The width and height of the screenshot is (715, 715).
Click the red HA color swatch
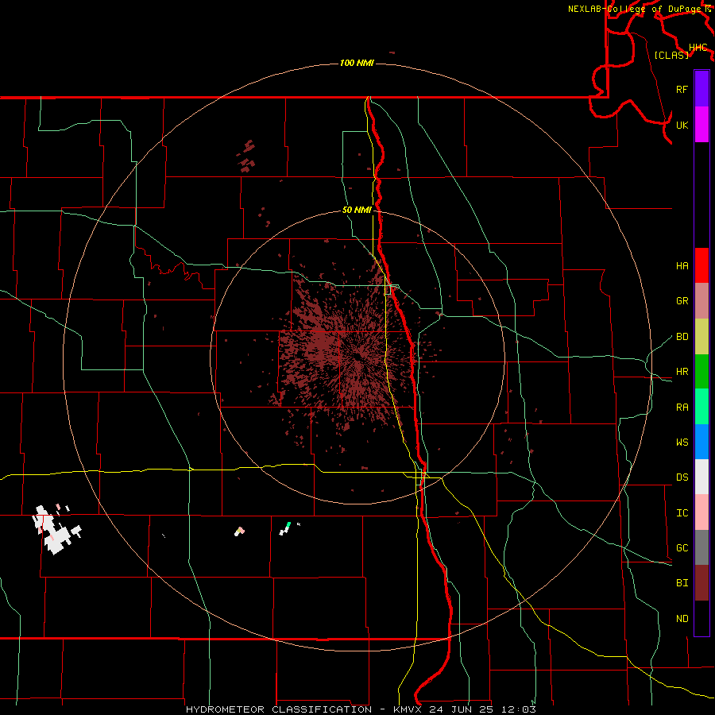click(701, 265)
